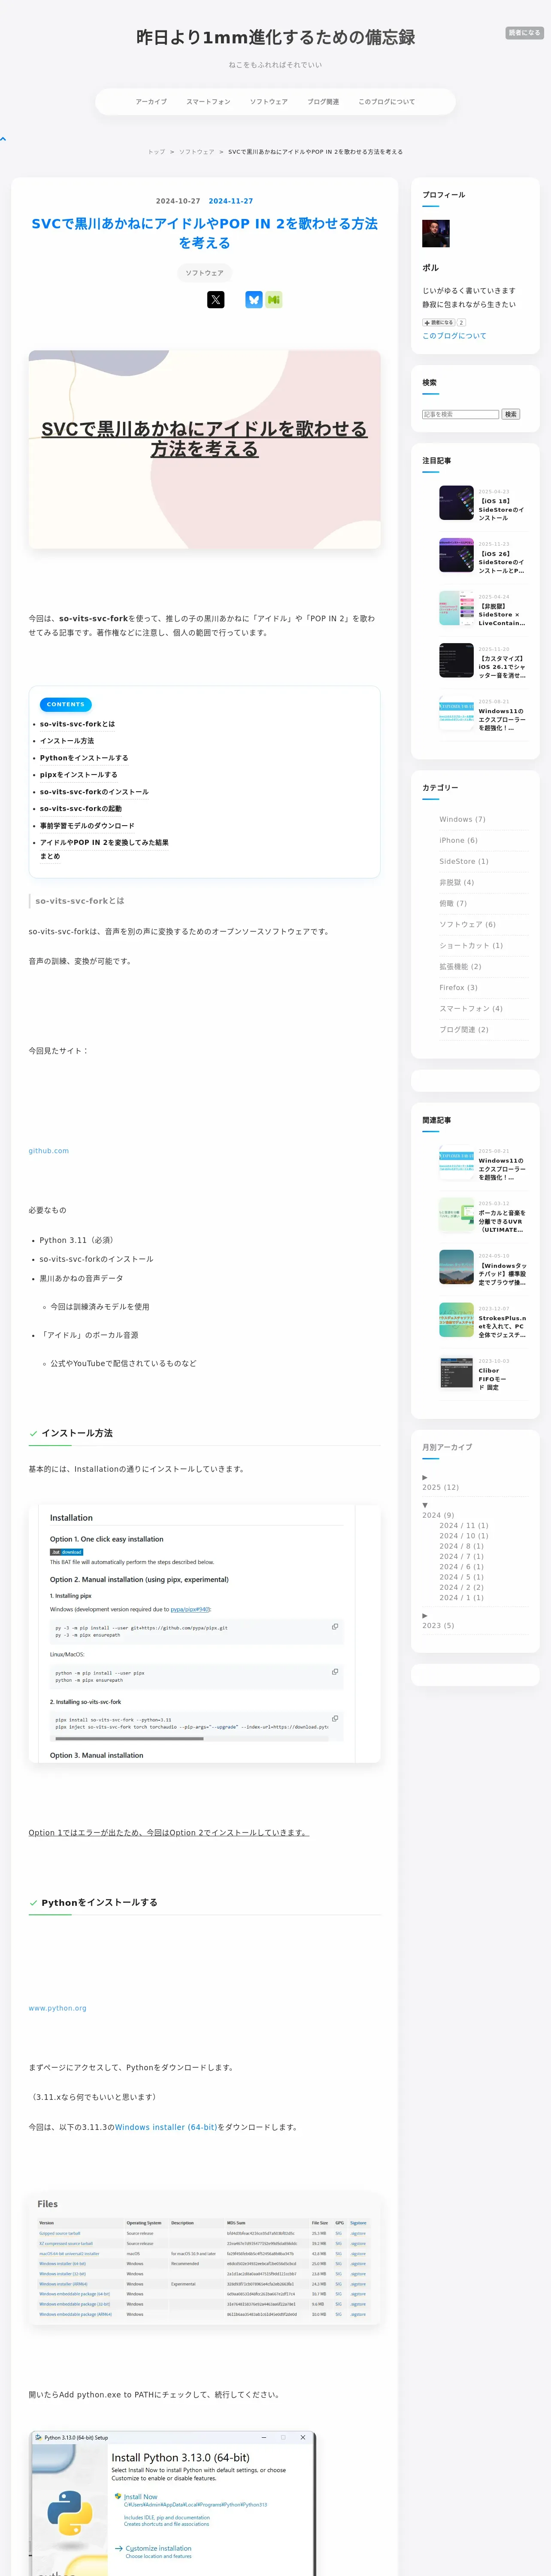
Task: Open the Clibor FIFO mode article thumbnail
Action: [456, 1372]
